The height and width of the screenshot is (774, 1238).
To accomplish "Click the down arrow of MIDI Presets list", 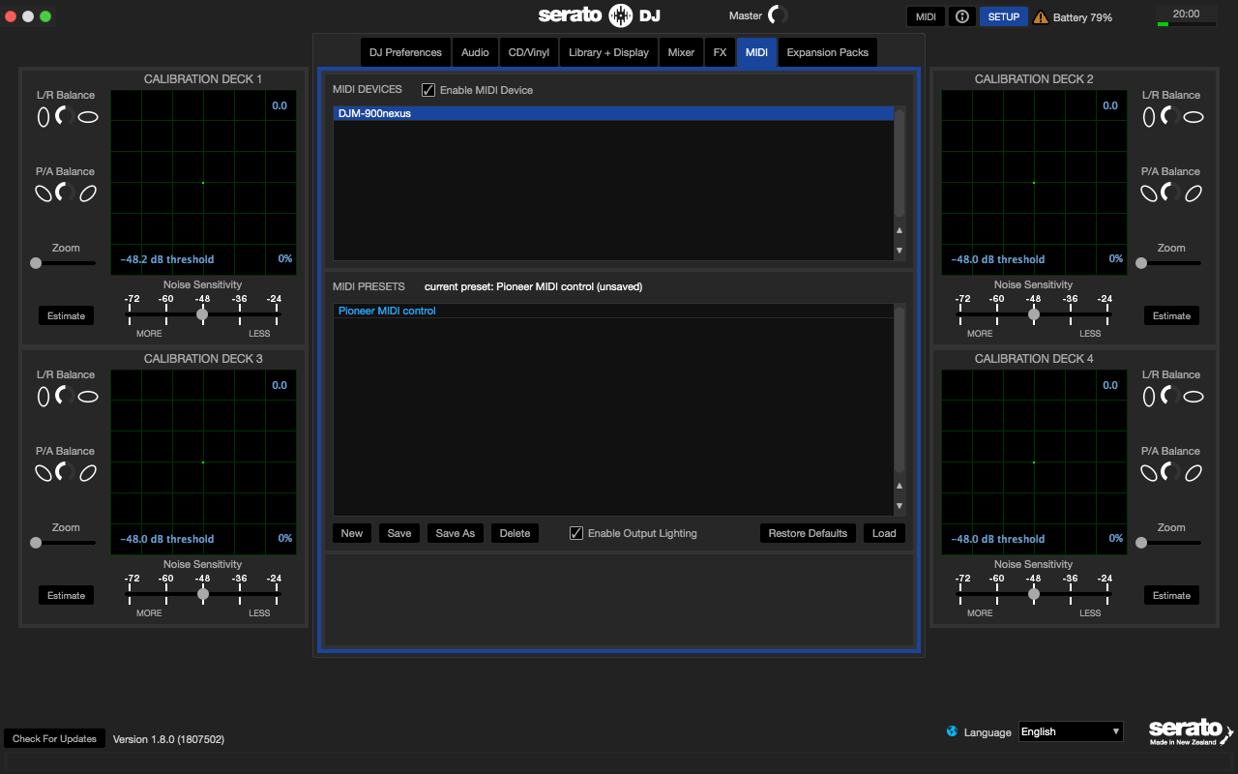I will pyautogui.click(x=899, y=506).
